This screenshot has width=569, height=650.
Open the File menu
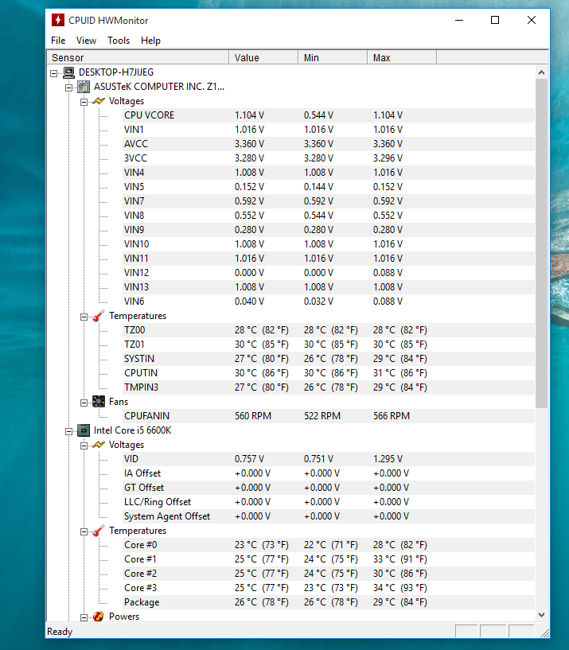click(58, 41)
